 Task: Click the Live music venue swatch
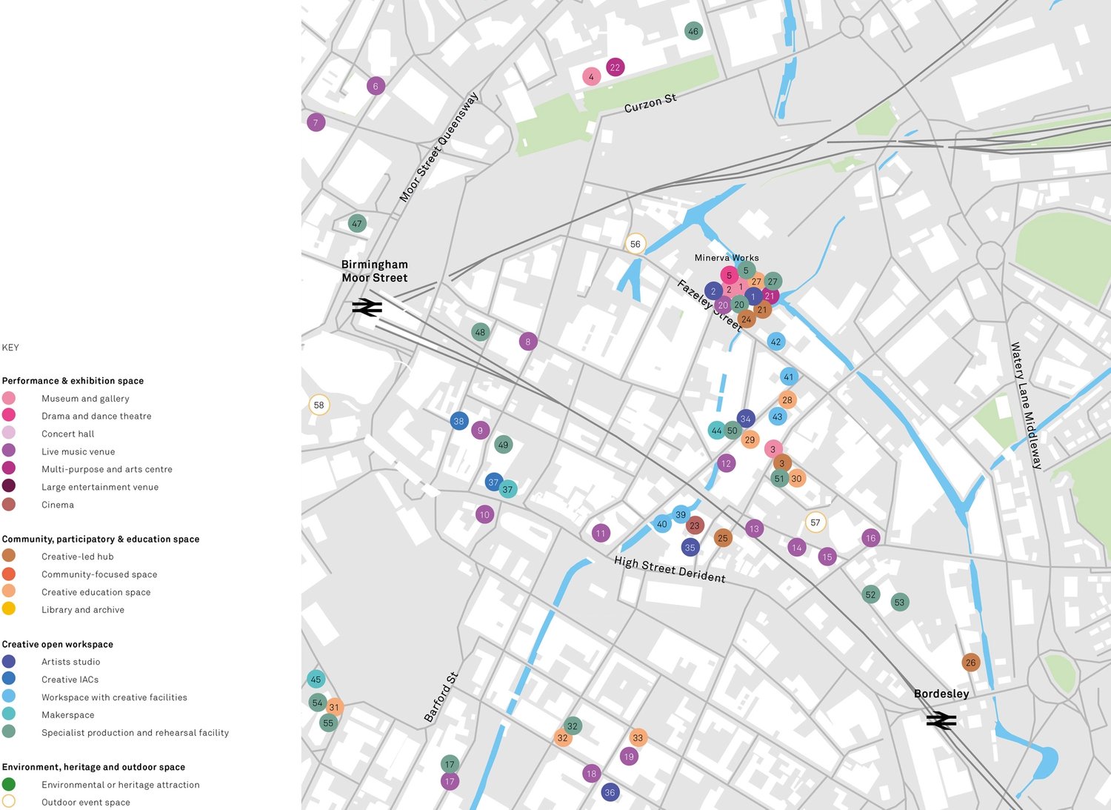pyautogui.click(x=9, y=451)
